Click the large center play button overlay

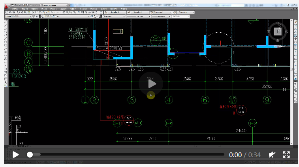click(x=151, y=84)
